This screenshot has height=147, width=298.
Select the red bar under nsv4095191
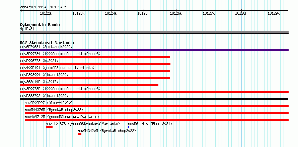click(95, 71)
